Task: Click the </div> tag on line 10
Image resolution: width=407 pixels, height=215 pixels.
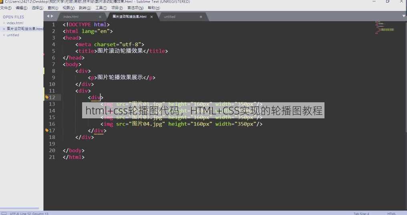Action: (85, 84)
